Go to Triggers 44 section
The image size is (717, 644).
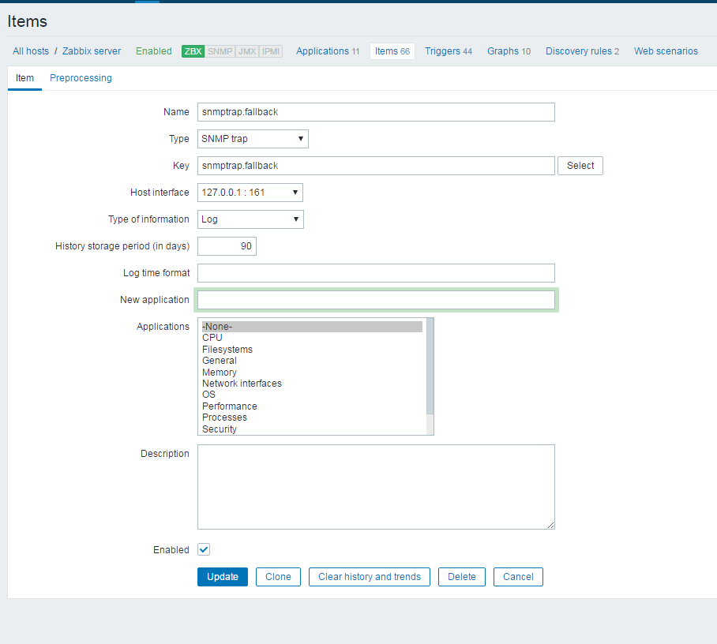[x=449, y=51]
